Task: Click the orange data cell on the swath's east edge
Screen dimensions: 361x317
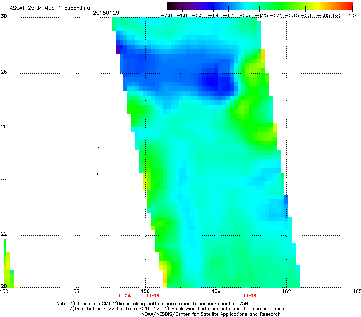Action: click(x=262, y=54)
